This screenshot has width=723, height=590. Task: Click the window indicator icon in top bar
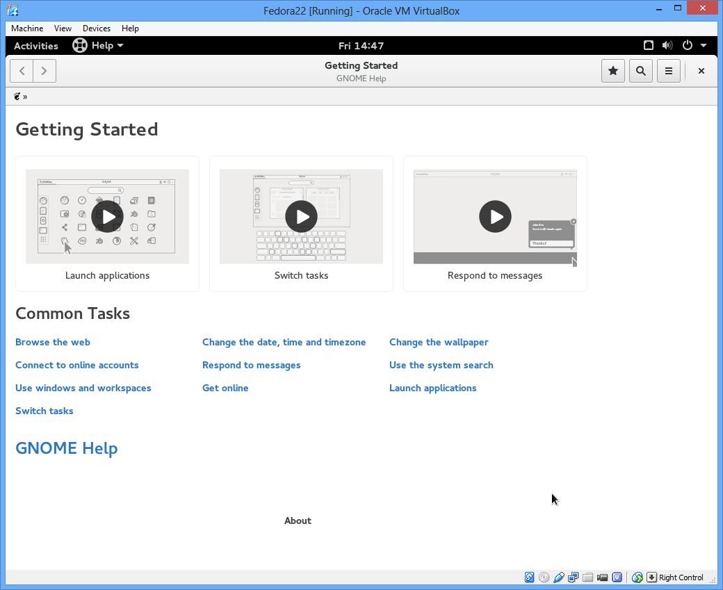[649, 45]
